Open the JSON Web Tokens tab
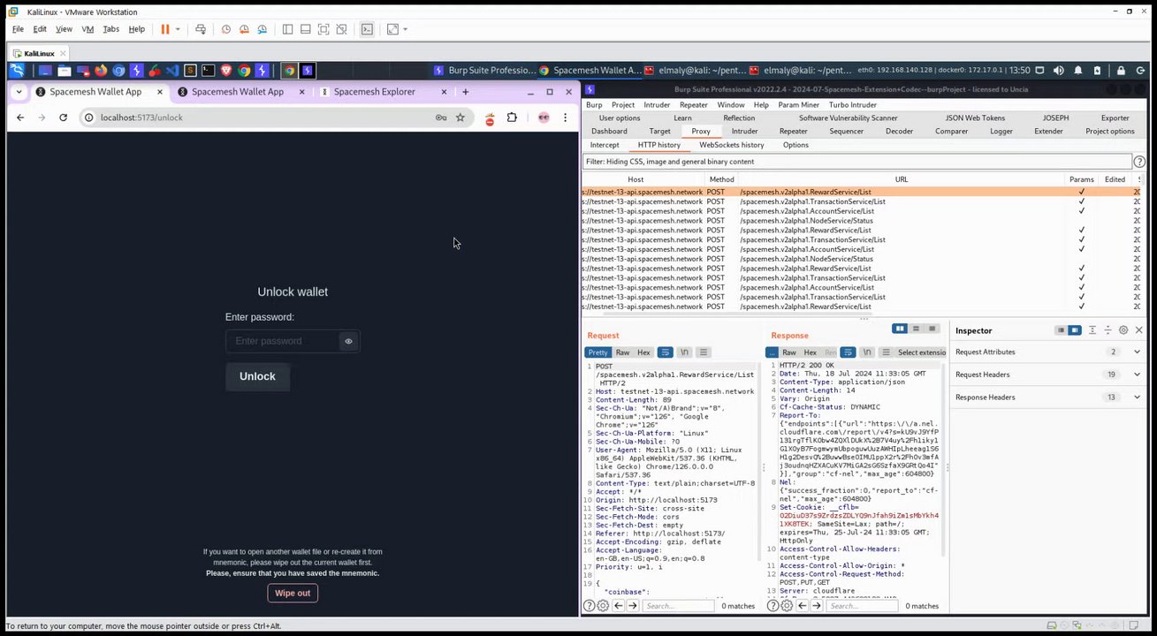 975,118
